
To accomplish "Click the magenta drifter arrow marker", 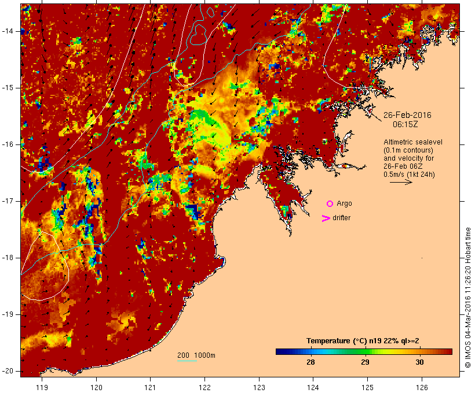I will (326, 218).
